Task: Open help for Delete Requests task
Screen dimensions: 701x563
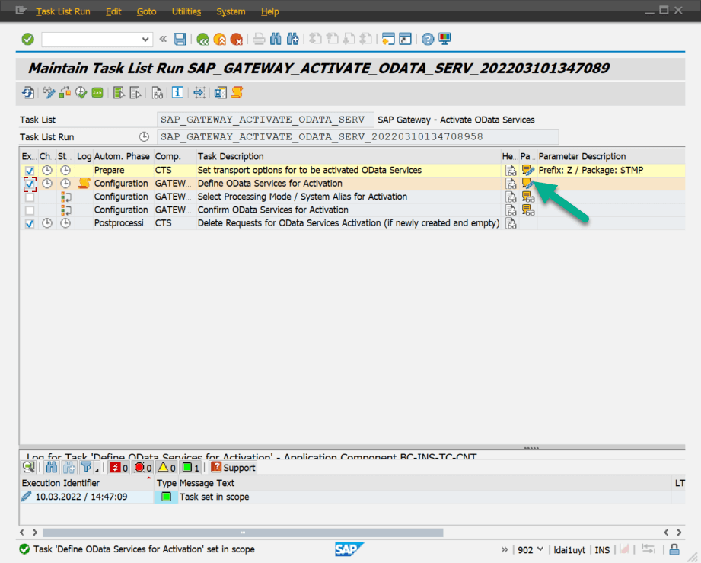Action: pyautogui.click(x=511, y=223)
